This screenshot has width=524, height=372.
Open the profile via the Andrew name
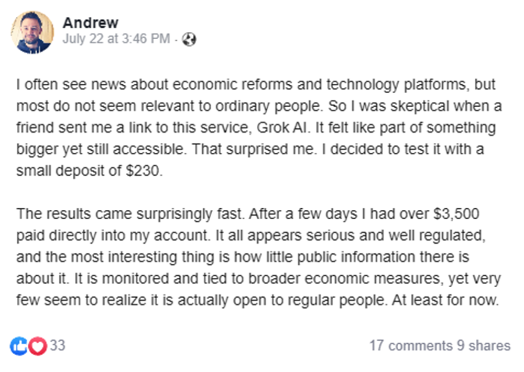tap(90, 22)
